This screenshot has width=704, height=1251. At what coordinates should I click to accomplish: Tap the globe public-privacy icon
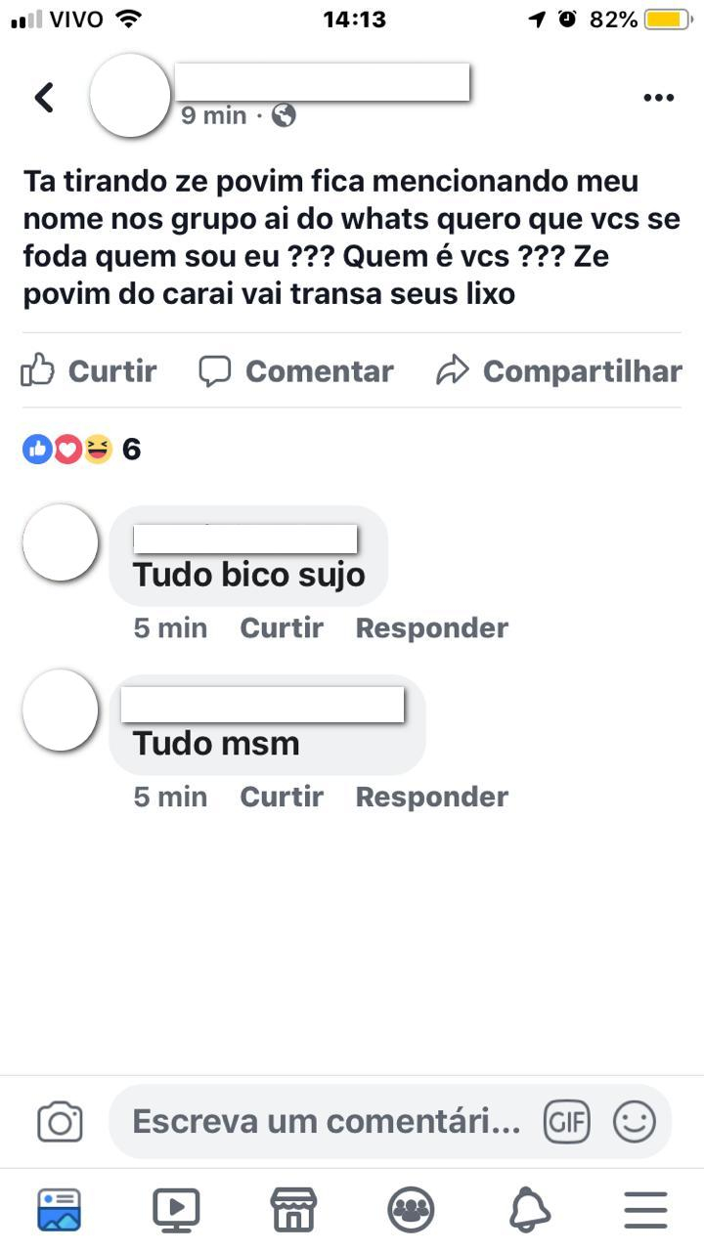(x=284, y=116)
